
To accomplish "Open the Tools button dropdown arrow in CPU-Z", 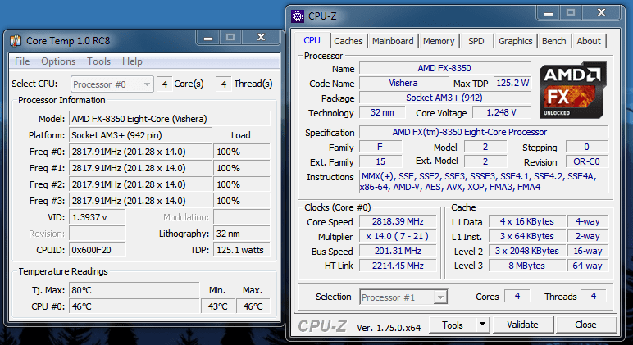I will tap(482, 325).
